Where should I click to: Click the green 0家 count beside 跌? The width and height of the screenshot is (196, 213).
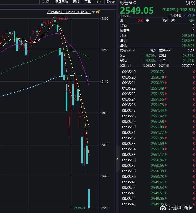[x=192, y=20]
